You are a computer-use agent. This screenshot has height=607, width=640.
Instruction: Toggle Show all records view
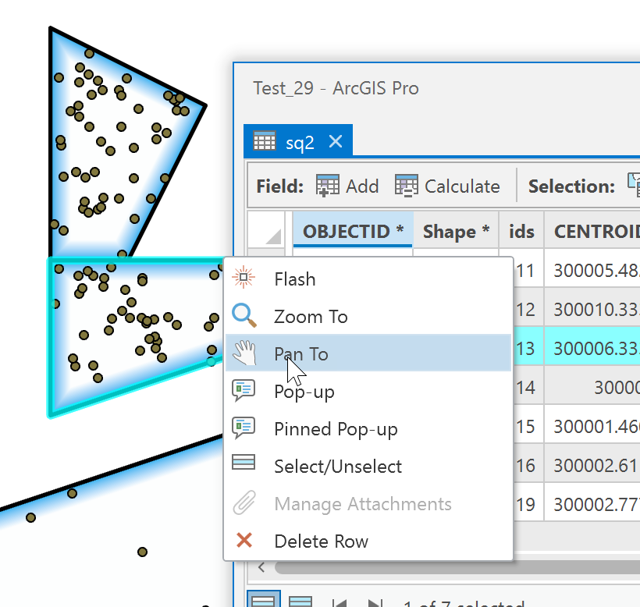pos(263,601)
